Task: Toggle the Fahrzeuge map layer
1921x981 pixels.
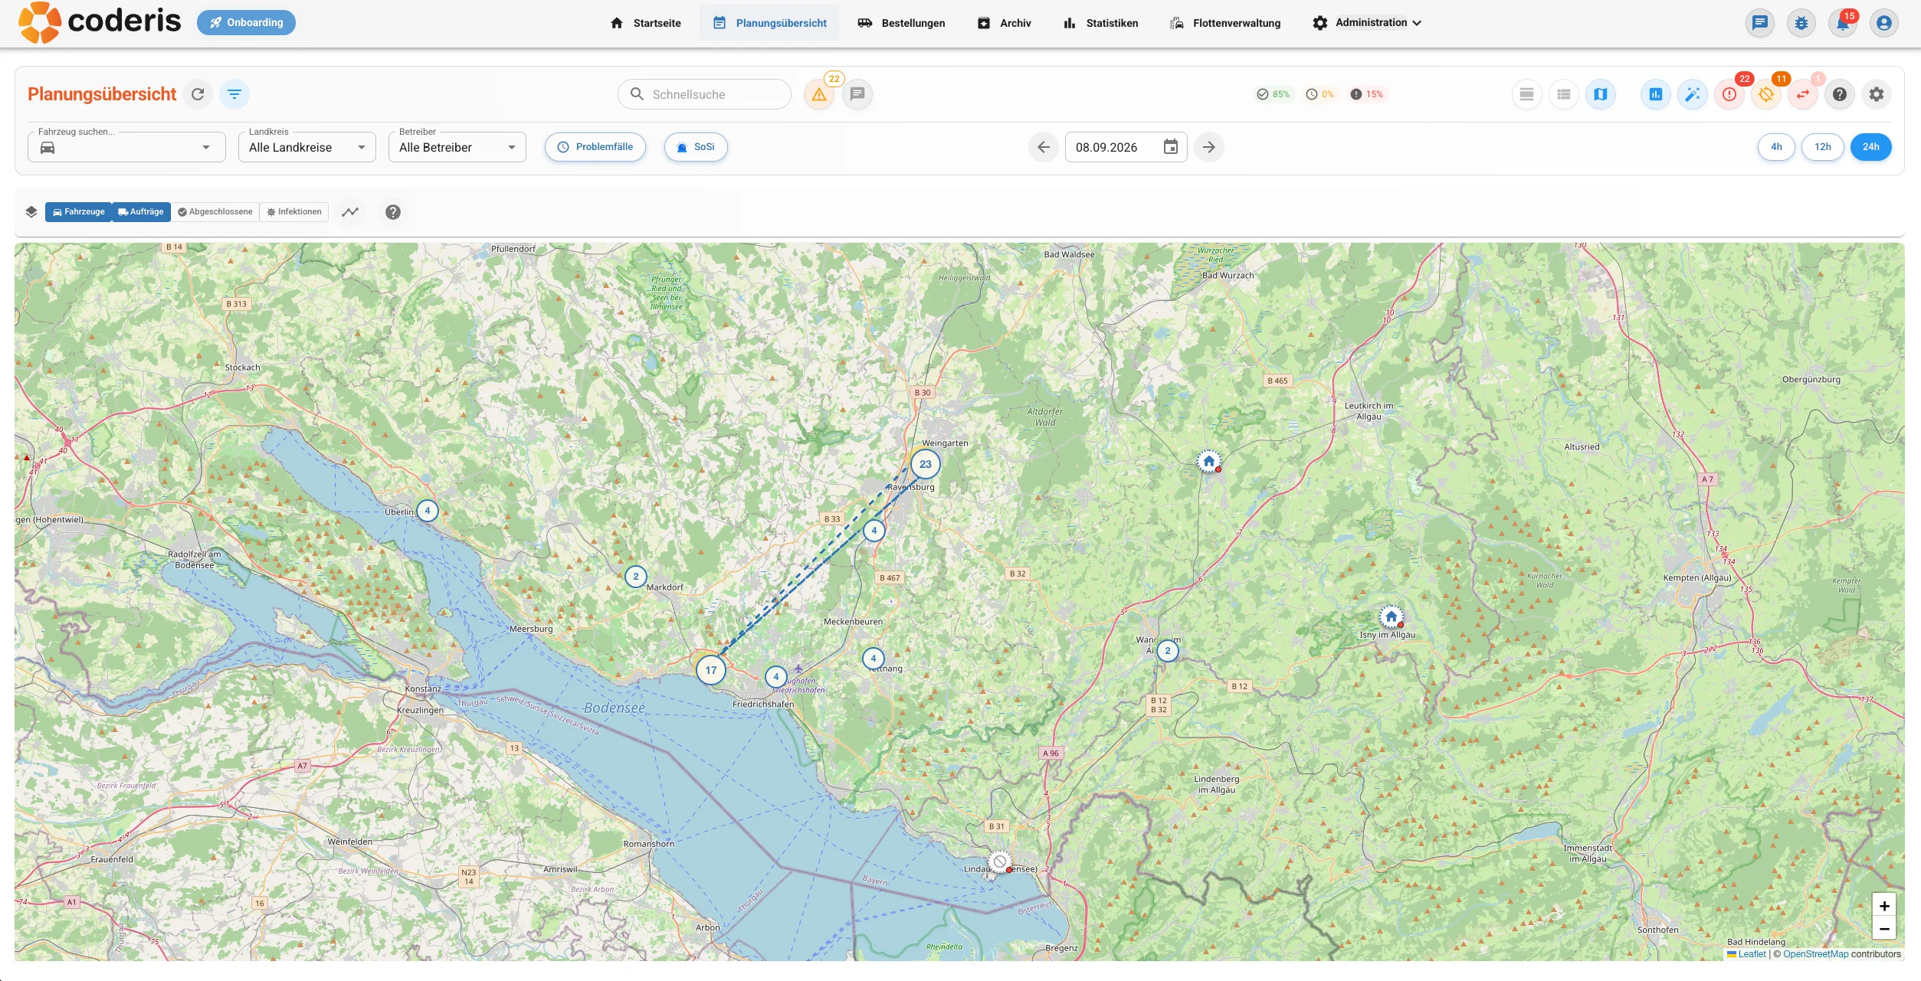Action: (x=78, y=212)
